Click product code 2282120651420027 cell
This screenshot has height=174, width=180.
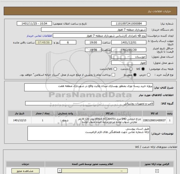pyautogui.click(x=154, y=120)
